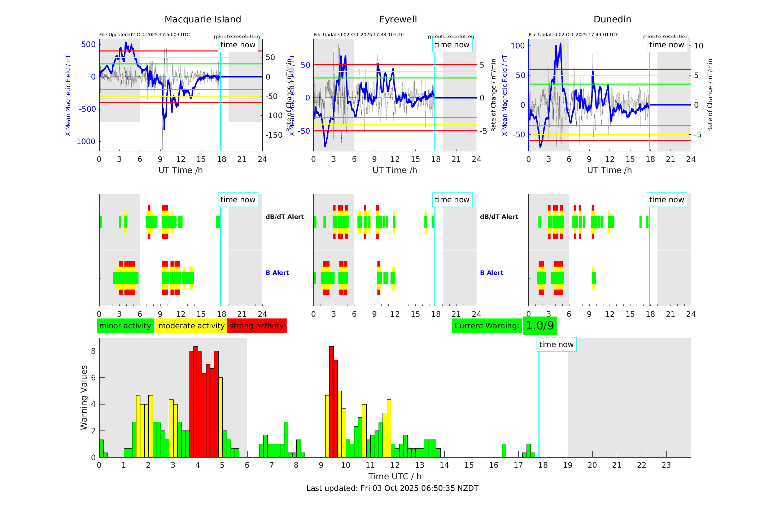Click the 'Time UTC / h' axis label
The width and height of the screenshot is (764, 519).
395,476
